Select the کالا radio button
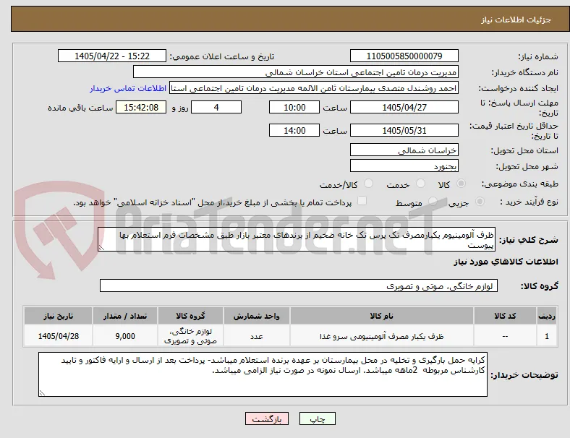The width and height of the screenshot is (570, 438). [461, 184]
